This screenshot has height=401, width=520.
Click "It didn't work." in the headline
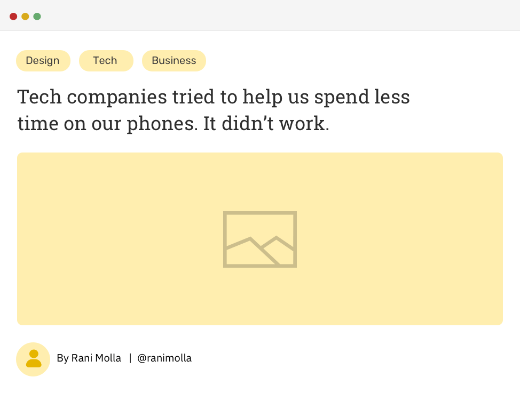(x=266, y=124)
